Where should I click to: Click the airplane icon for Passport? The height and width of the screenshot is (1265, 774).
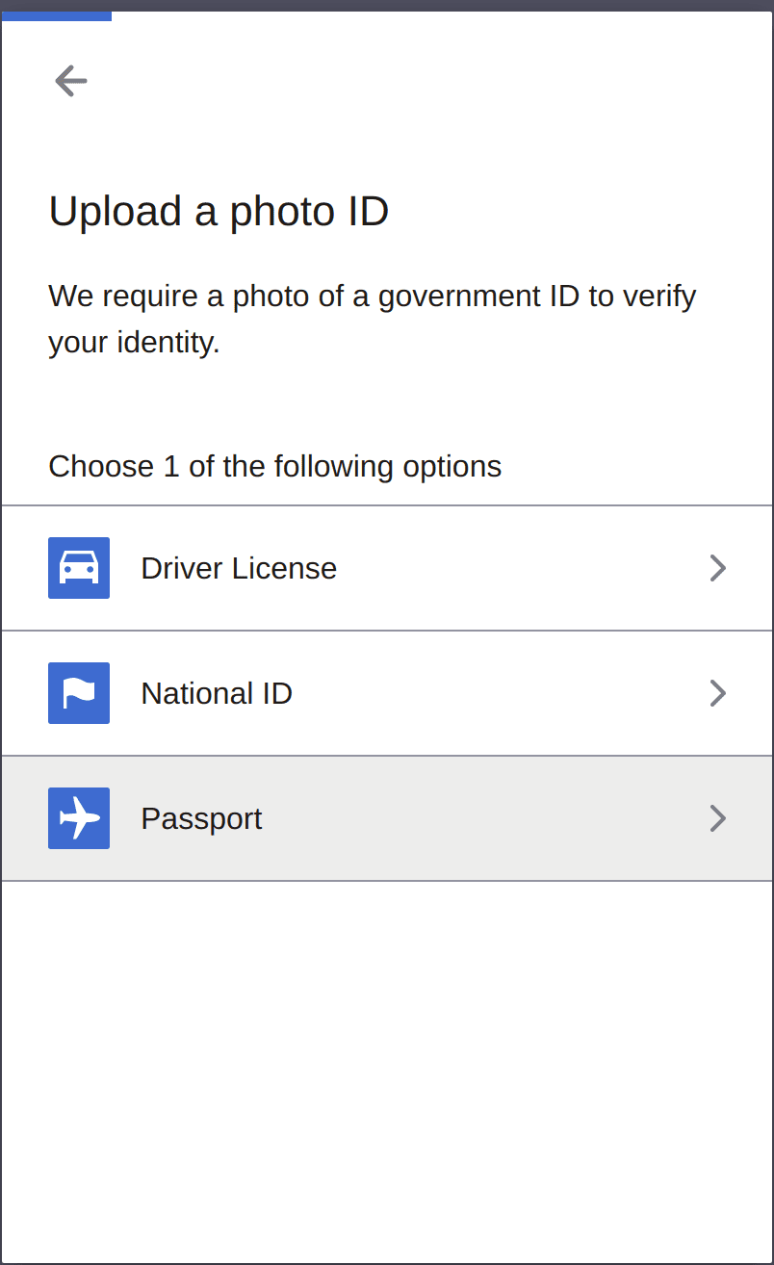tap(79, 818)
